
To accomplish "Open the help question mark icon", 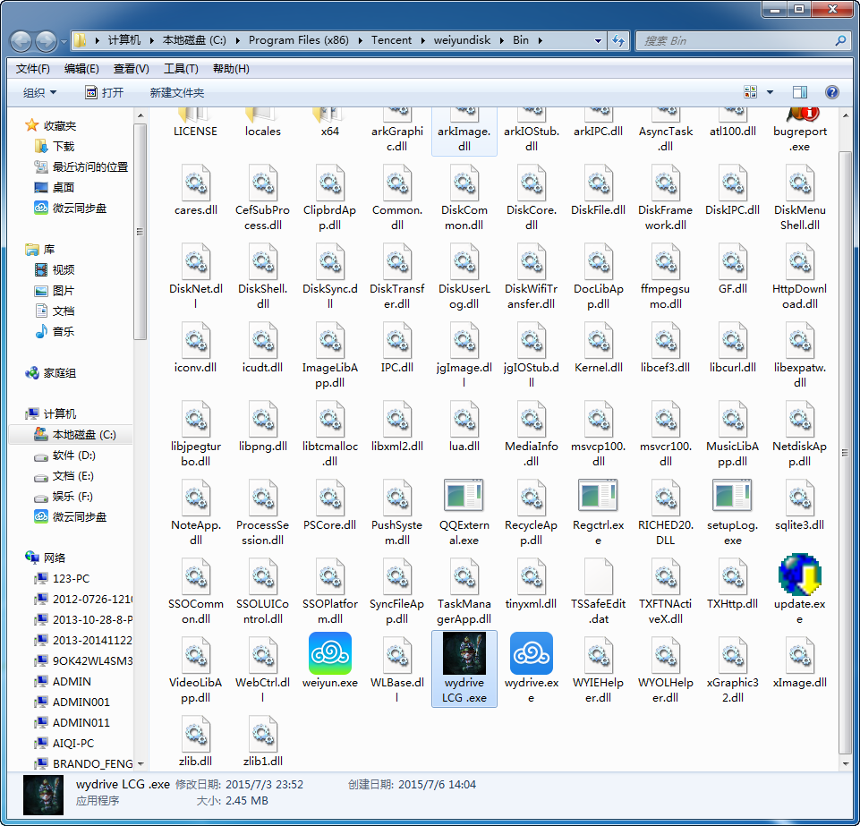I will [x=831, y=92].
